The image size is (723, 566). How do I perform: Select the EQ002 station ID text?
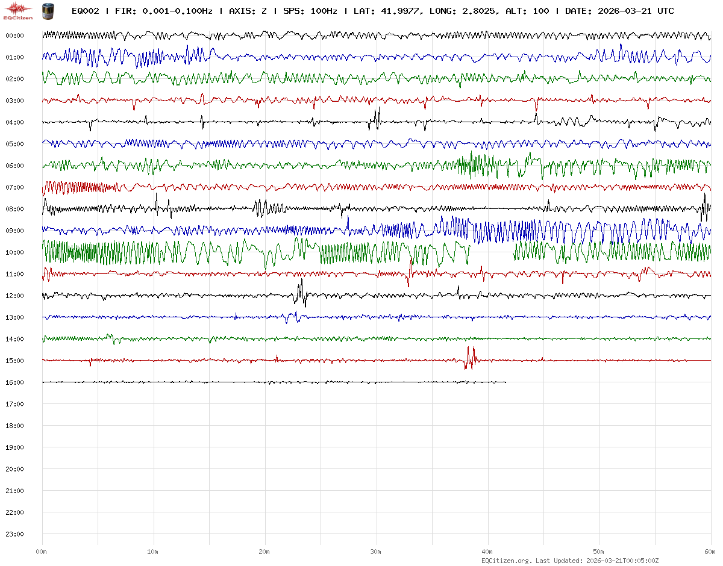click(86, 11)
